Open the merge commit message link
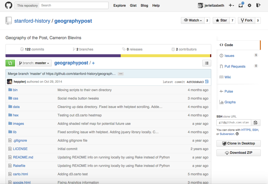Viewport: 268px width, 184px height. tap(62, 74)
